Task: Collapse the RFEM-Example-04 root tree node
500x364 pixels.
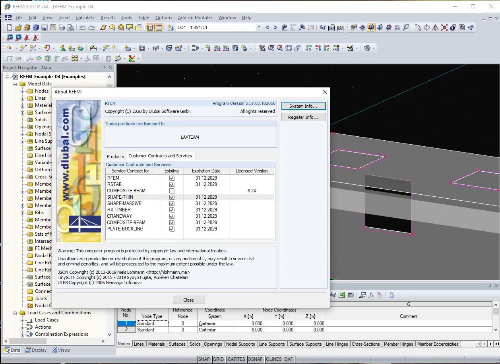Action: pyautogui.click(x=8, y=77)
